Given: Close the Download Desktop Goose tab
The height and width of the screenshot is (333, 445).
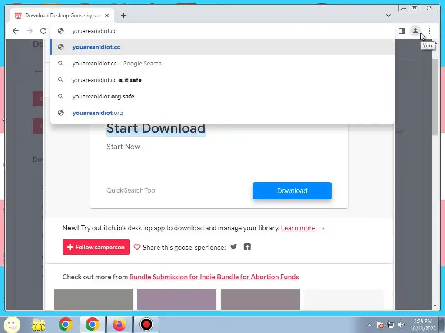Looking at the screenshot, I should coord(107,16).
